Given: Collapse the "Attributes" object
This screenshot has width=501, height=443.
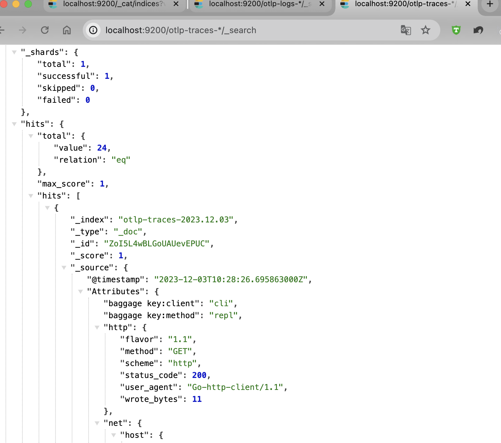Looking at the screenshot, I should click(80, 291).
